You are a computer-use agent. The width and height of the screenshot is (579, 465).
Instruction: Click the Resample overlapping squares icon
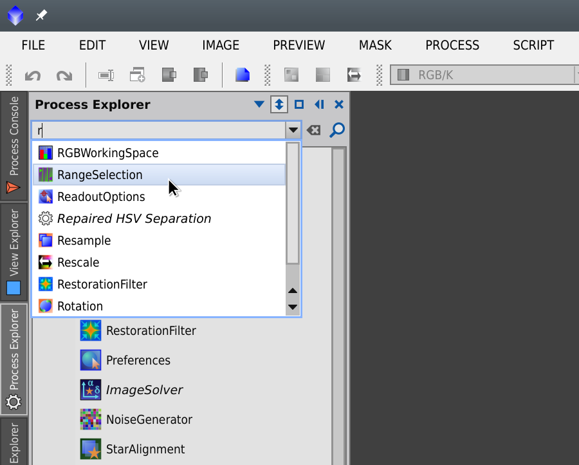pos(46,241)
